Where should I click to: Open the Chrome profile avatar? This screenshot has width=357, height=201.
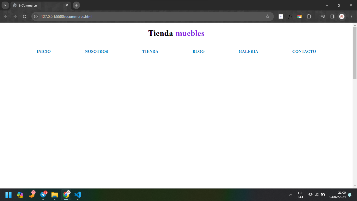[x=342, y=16]
